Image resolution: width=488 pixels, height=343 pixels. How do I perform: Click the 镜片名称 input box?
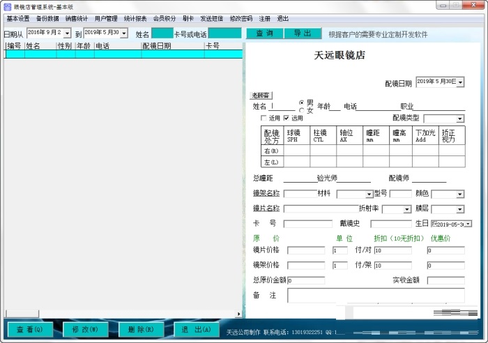coord(321,209)
